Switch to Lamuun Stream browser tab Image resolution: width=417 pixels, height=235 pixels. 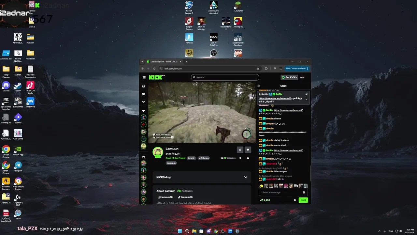click(x=164, y=61)
